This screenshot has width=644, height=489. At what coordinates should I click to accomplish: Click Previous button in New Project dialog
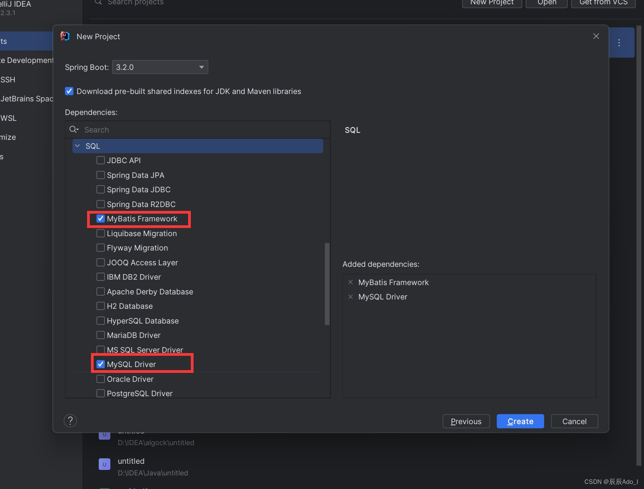click(x=466, y=421)
